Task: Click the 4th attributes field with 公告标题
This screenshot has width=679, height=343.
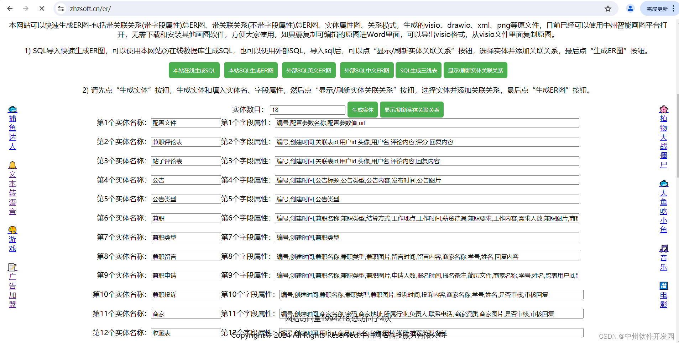Action: 427,180
